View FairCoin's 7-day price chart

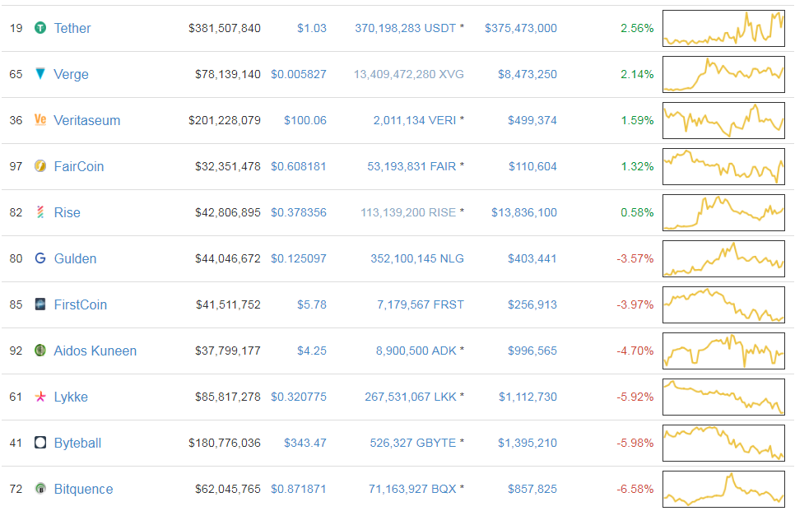(723, 167)
